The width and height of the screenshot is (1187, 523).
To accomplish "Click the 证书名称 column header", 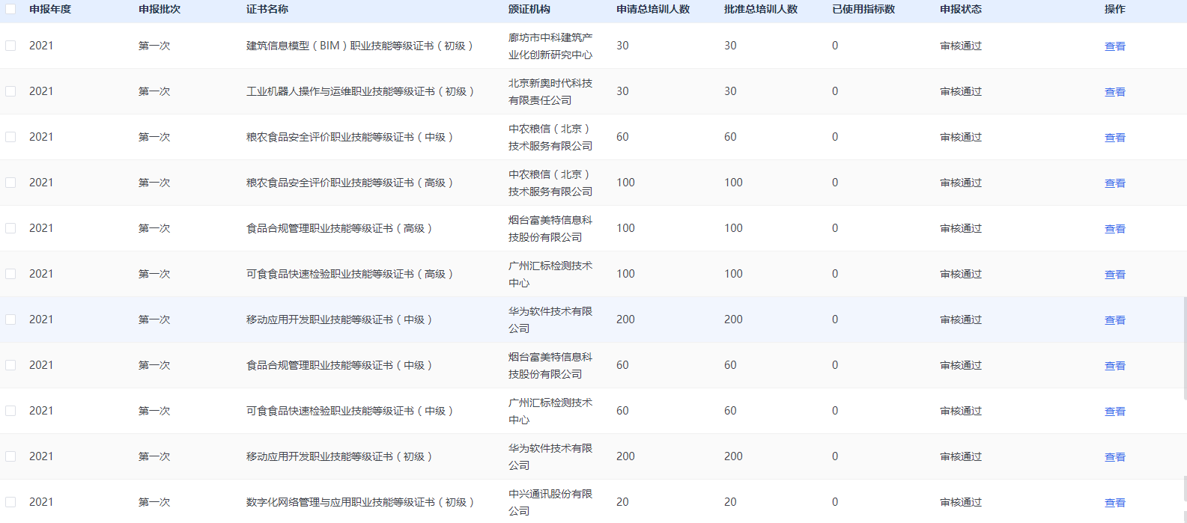I will [267, 9].
